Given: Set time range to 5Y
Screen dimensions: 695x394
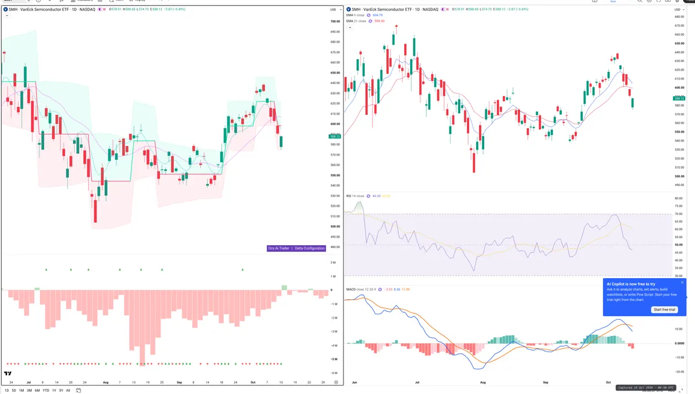Looking at the screenshot, I should tap(61, 391).
